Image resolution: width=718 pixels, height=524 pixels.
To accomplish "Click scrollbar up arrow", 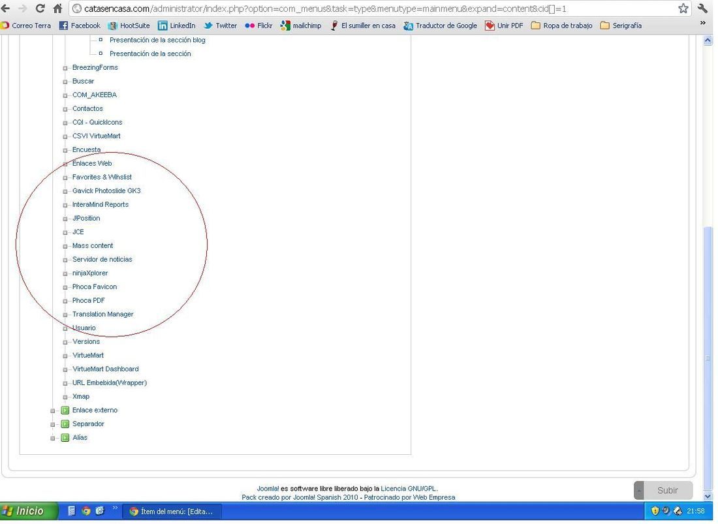I will [x=708, y=40].
